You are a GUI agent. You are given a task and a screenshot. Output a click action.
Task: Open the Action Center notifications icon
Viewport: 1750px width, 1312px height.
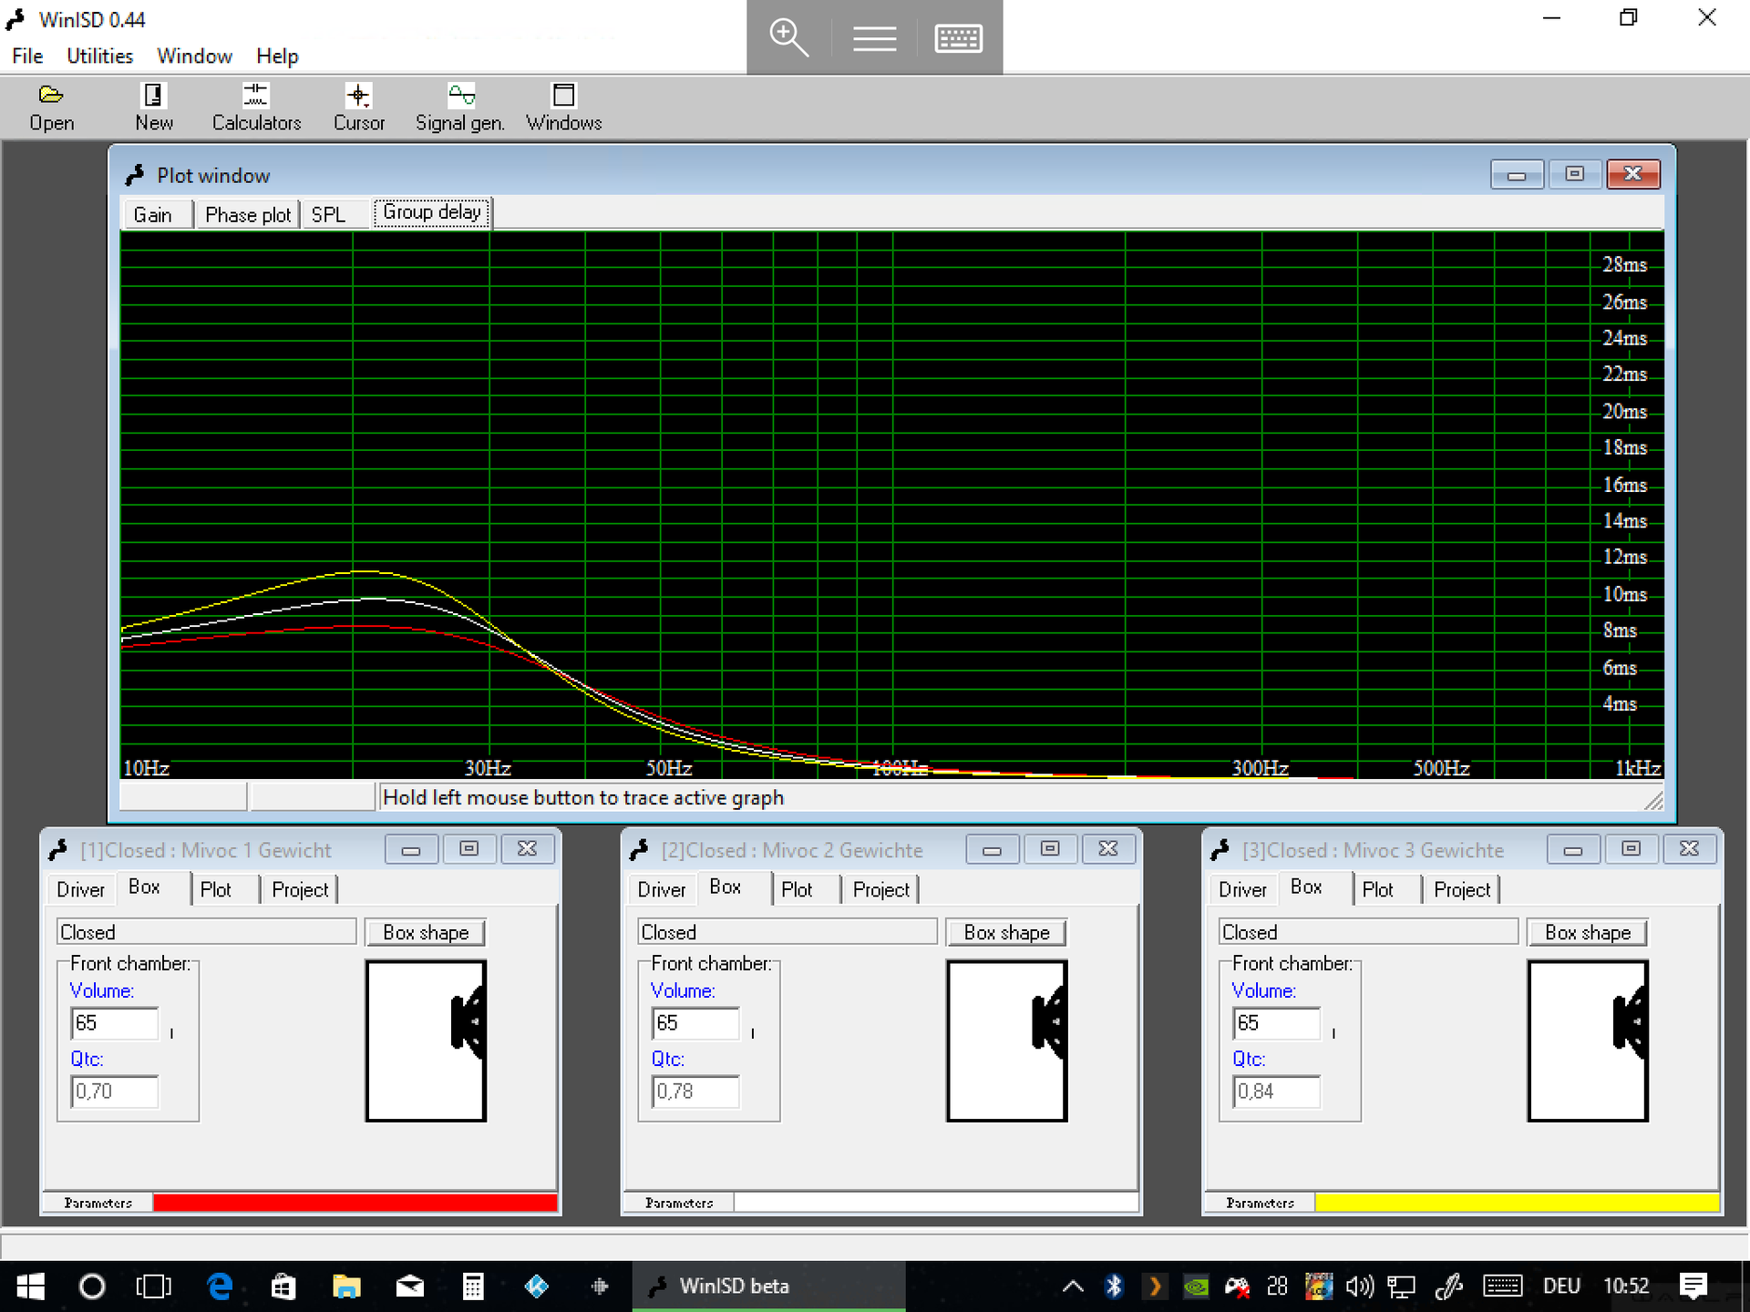pos(1693,1286)
